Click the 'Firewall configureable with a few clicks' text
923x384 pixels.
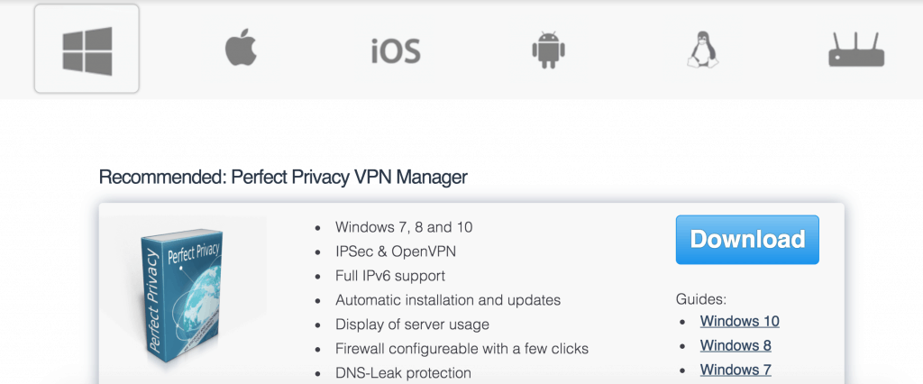(462, 349)
